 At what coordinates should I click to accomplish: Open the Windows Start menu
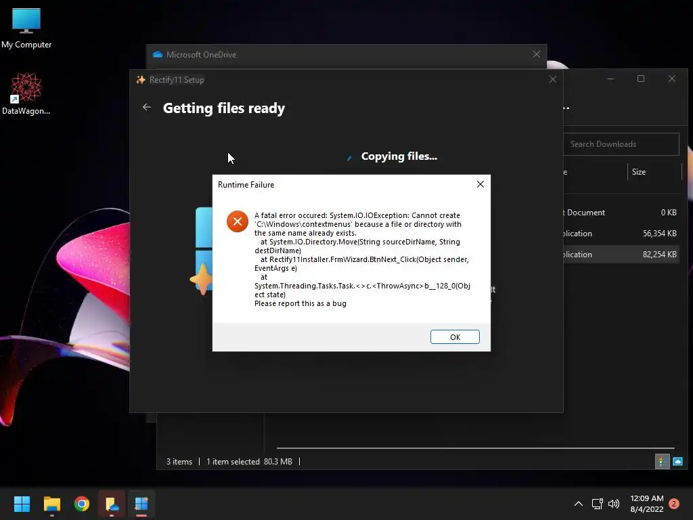click(22, 504)
